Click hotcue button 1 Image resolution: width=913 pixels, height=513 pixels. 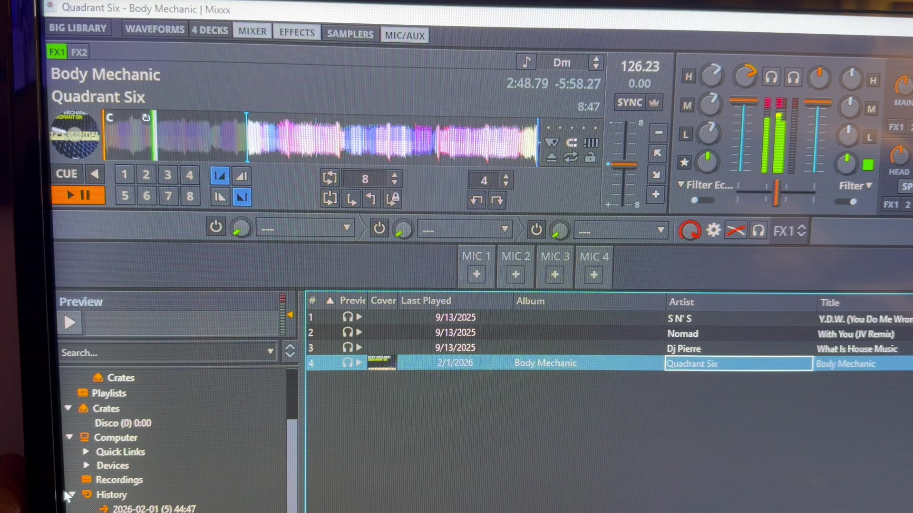[124, 175]
